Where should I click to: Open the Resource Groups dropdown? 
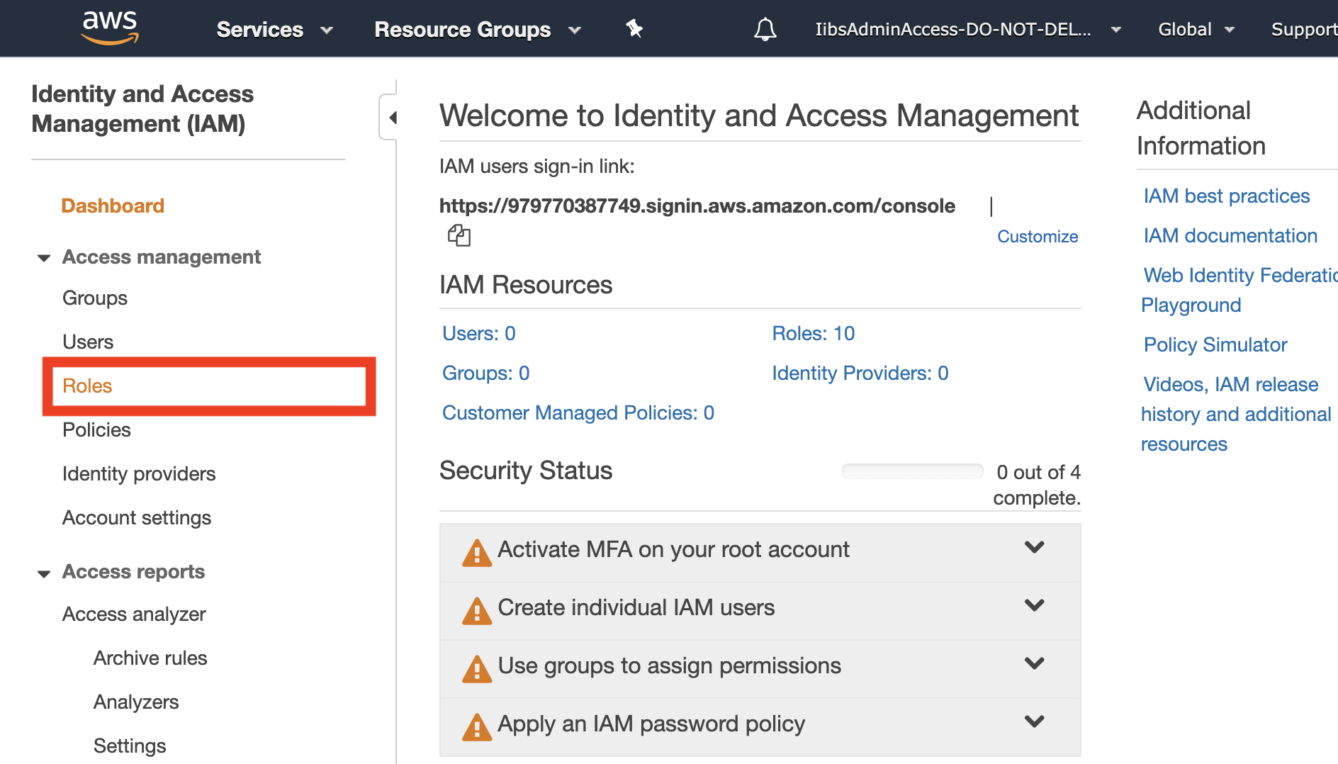click(x=477, y=29)
